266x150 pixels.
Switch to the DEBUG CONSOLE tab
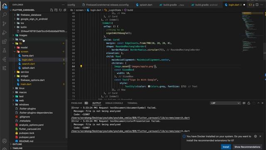click(114, 103)
